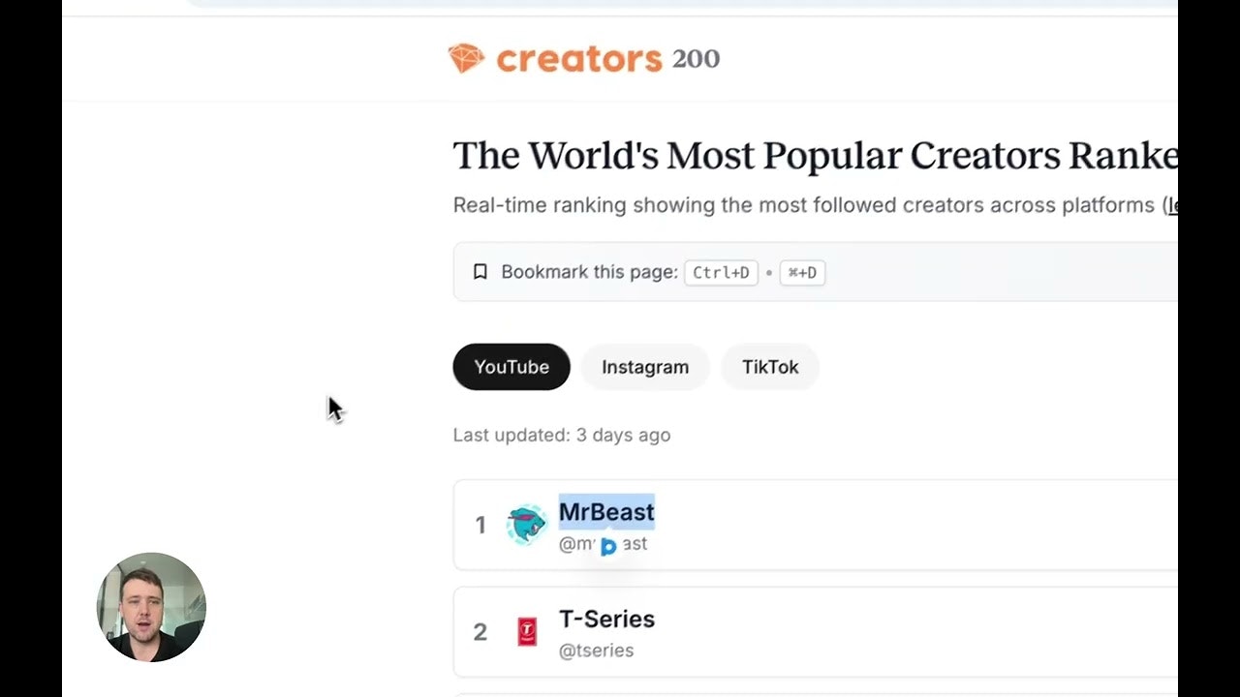Click the small blue icon over MrBeast's handle
1240x697 pixels.
[x=608, y=547]
